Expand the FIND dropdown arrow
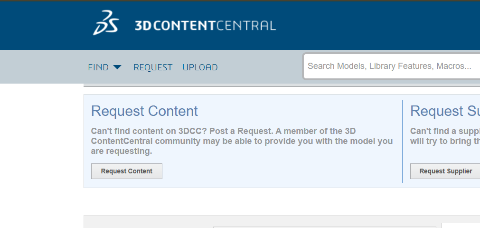 [117, 67]
